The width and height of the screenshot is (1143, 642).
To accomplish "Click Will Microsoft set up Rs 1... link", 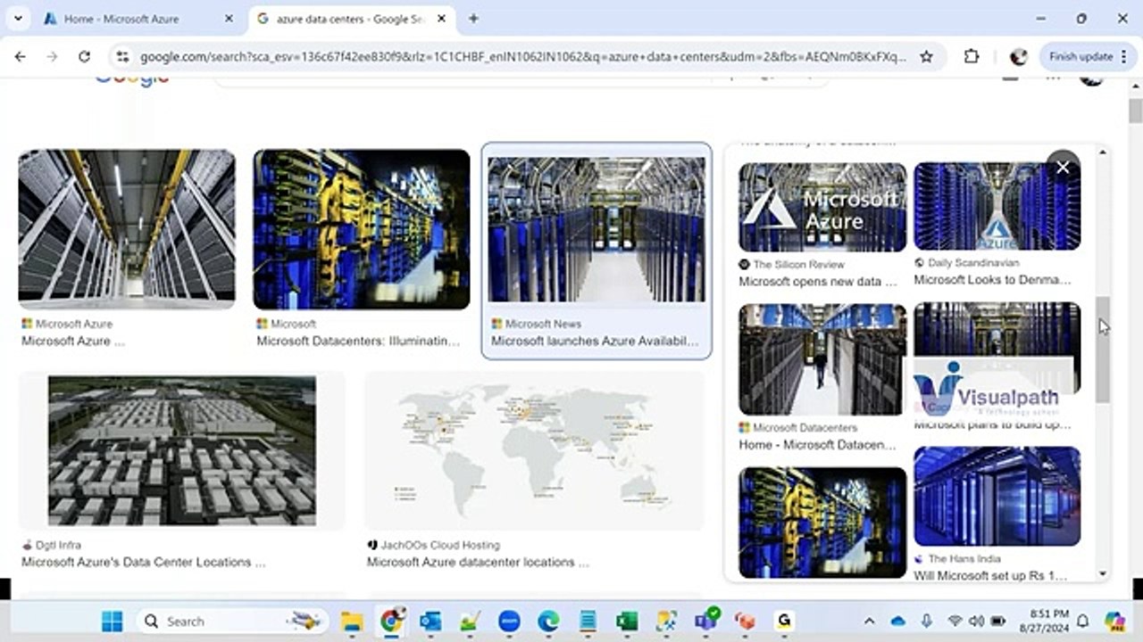I will (990, 576).
